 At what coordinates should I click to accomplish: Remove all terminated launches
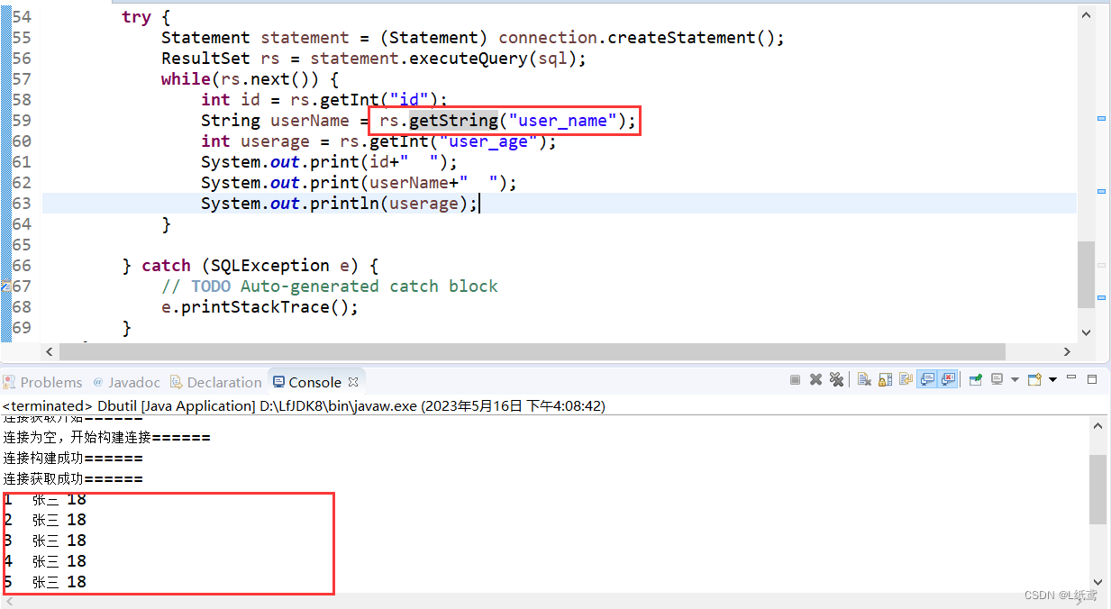click(837, 379)
